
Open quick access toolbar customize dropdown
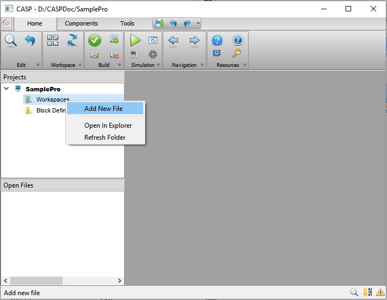tap(198, 23)
